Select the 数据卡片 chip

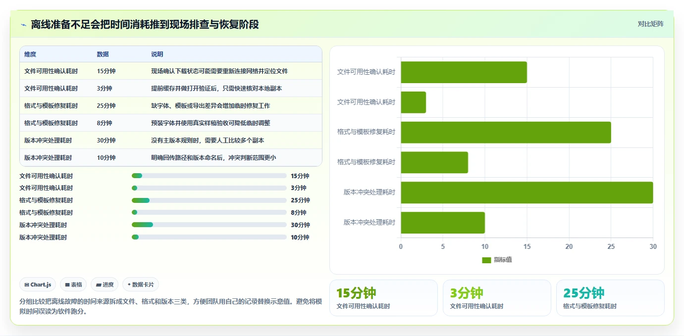point(141,285)
